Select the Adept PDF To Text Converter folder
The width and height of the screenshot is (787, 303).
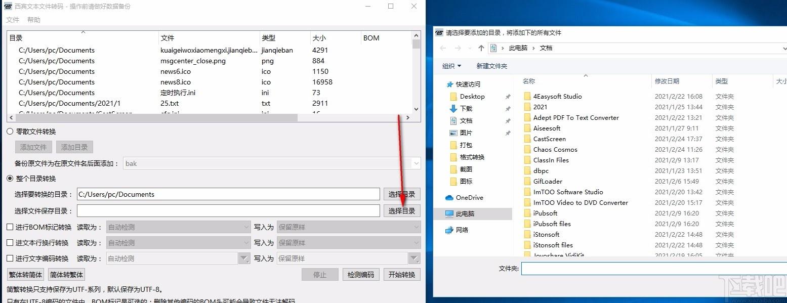coord(576,117)
